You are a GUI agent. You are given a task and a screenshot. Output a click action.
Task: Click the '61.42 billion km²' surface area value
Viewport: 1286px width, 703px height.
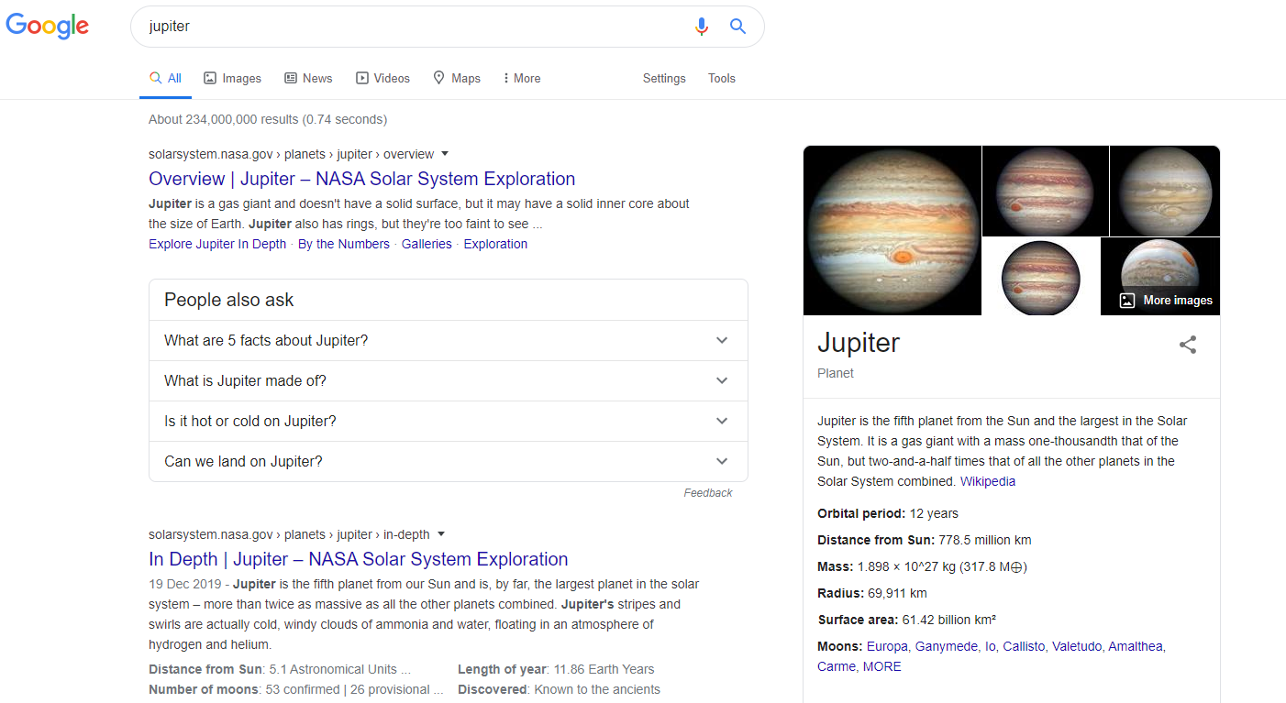[x=949, y=620]
